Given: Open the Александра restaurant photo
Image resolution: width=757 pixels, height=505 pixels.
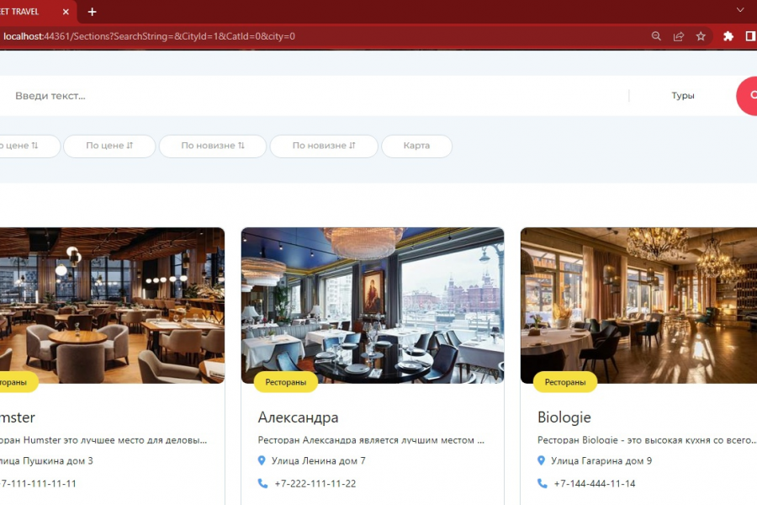Looking at the screenshot, I should tap(373, 306).
